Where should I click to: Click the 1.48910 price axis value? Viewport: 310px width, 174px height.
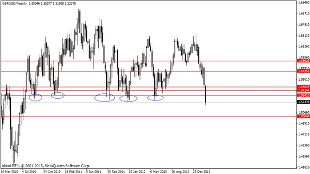pos(304,123)
